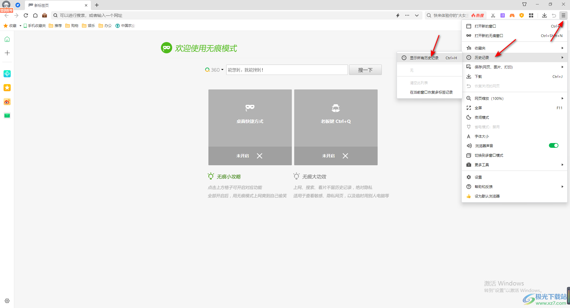The width and height of the screenshot is (570, 308).
Task: Highlight 历史记录 menu item
Action: 514,58
